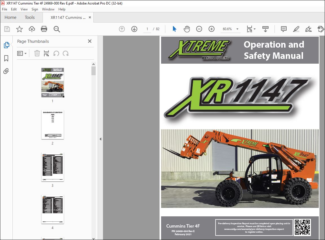Add file to starred favorites
The width and height of the screenshot is (325, 240).
click(19, 29)
